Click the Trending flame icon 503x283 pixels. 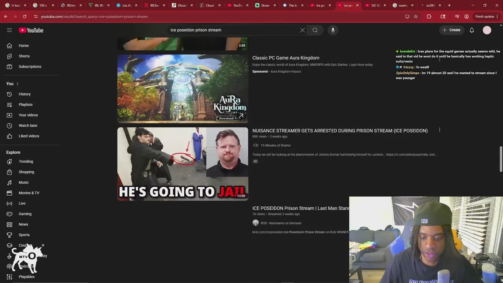click(9, 162)
